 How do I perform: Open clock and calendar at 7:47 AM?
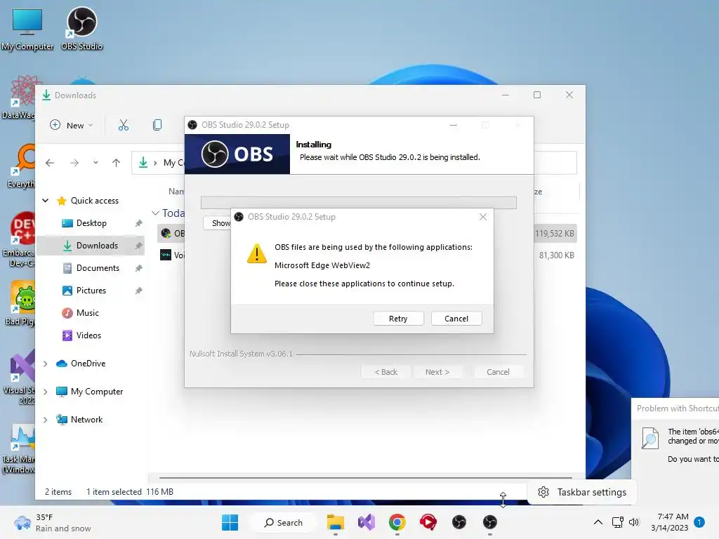(x=670, y=522)
